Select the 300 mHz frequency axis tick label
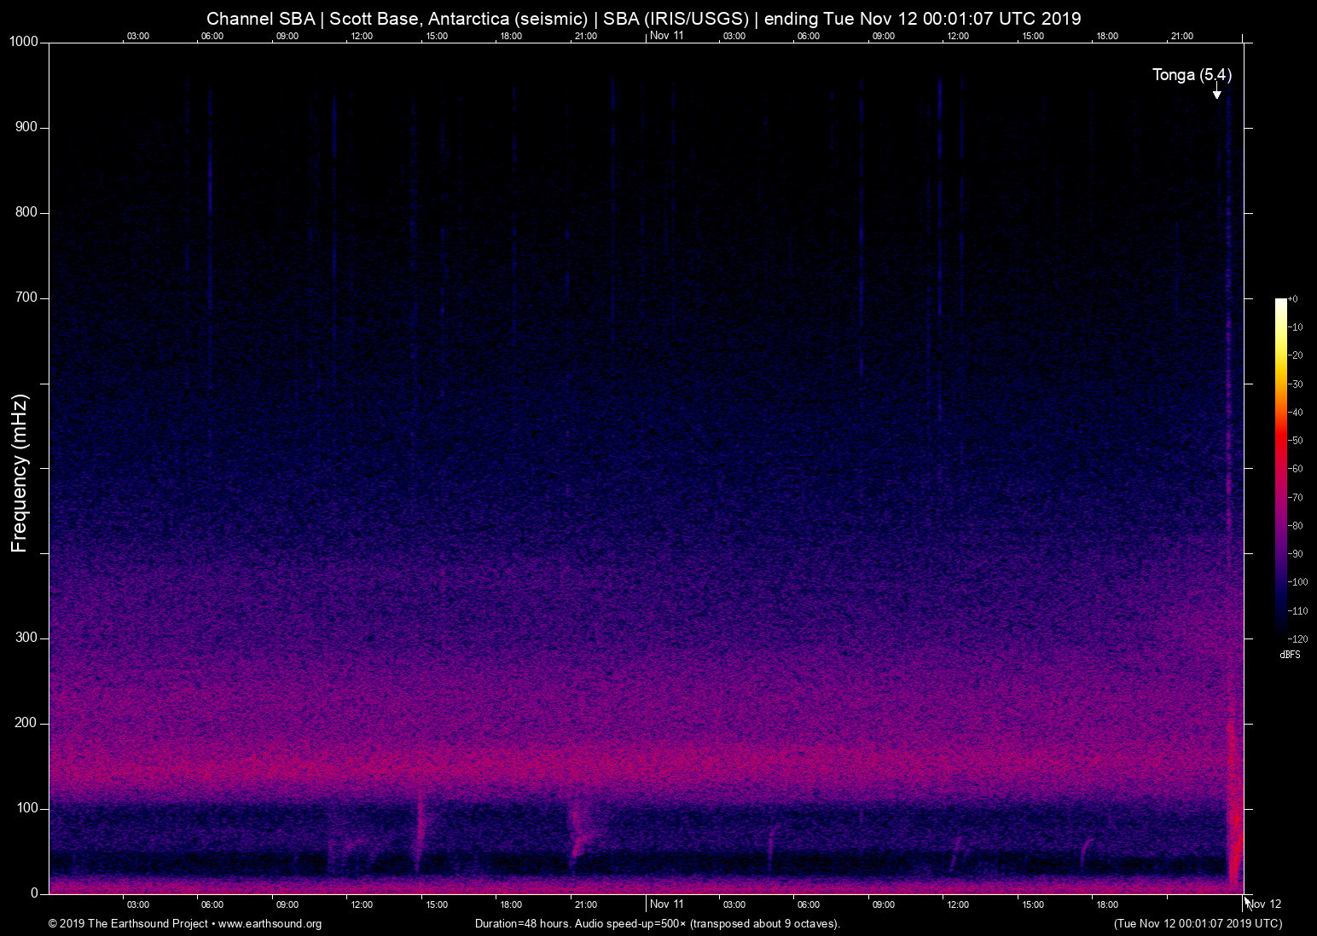1317x936 pixels. coord(26,638)
